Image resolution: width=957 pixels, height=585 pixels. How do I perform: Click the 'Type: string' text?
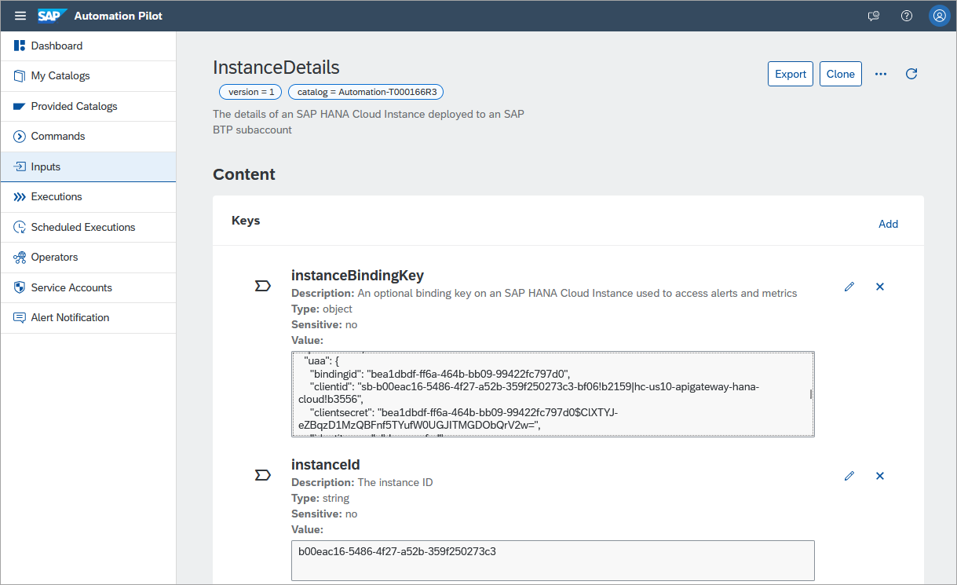coord(320,498)
